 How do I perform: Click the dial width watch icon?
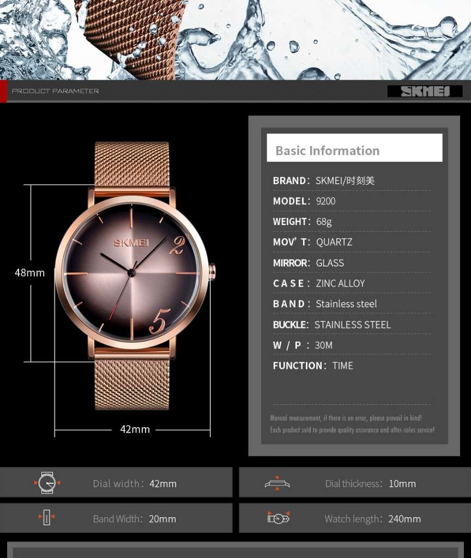point(47,483)
